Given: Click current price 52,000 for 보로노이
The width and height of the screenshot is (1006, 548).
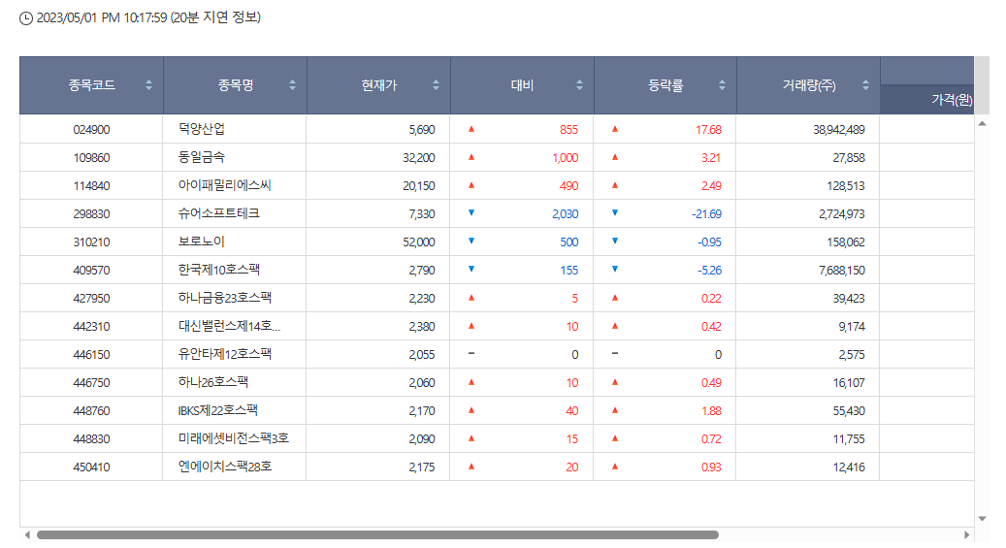Looking at the screenshot, I should click(x=418, y=242).
